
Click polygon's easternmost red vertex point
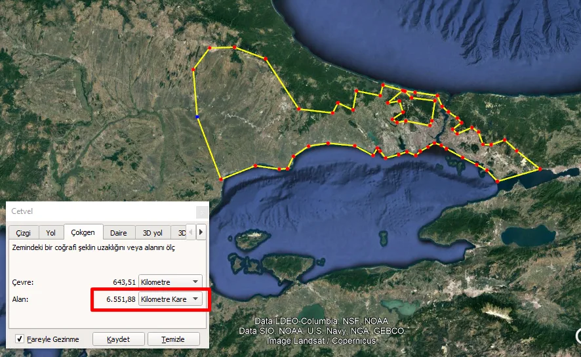point(540,169)
